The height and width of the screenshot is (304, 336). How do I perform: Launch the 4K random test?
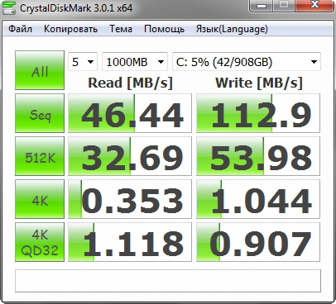coord(40,199)
